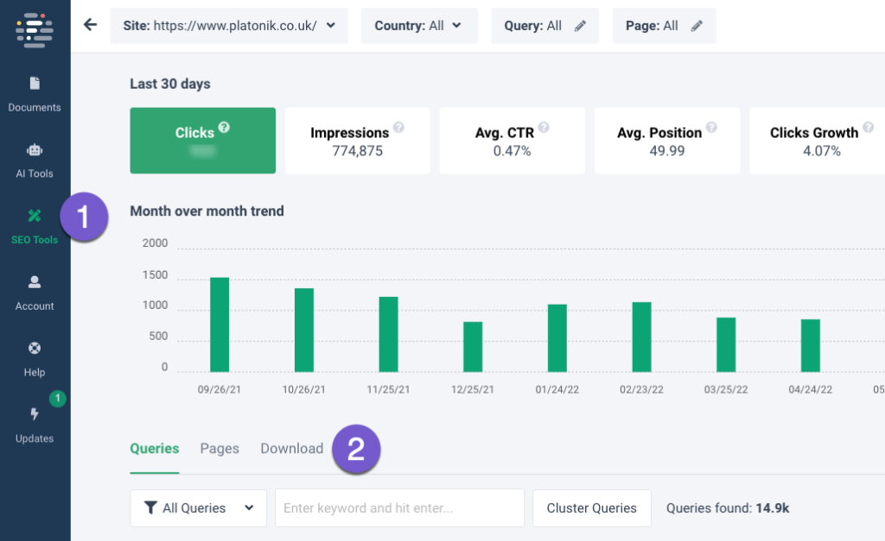Switch to the Pages tab
Screen dimensions: 885x541
point(220,449)
